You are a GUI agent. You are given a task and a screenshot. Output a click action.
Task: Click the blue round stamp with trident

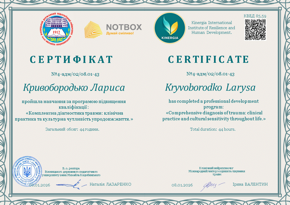pyautogui.click(x=27, y=170)
